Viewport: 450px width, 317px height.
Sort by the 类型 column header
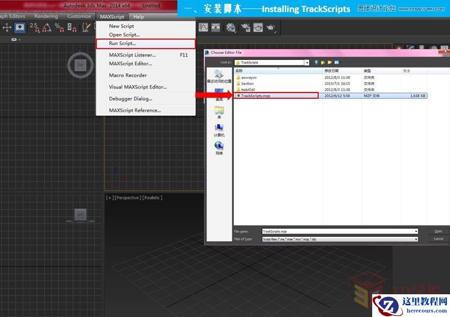[381, 71]
